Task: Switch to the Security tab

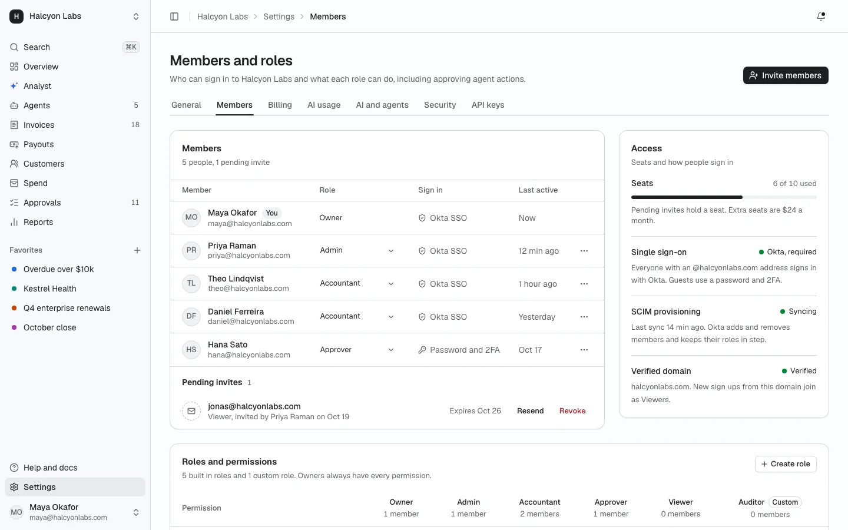Action: [x=440, y=105]
